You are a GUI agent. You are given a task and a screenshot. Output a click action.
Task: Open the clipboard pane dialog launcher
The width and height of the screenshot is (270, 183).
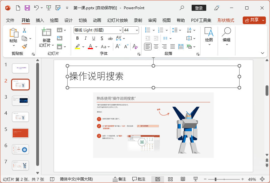(33, 54)
